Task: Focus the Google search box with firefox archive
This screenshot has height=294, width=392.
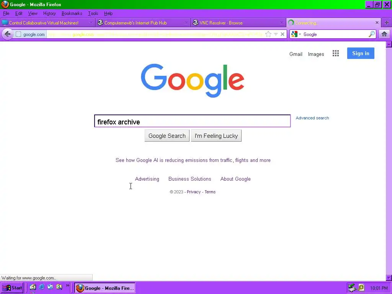Action: point(192,121)
